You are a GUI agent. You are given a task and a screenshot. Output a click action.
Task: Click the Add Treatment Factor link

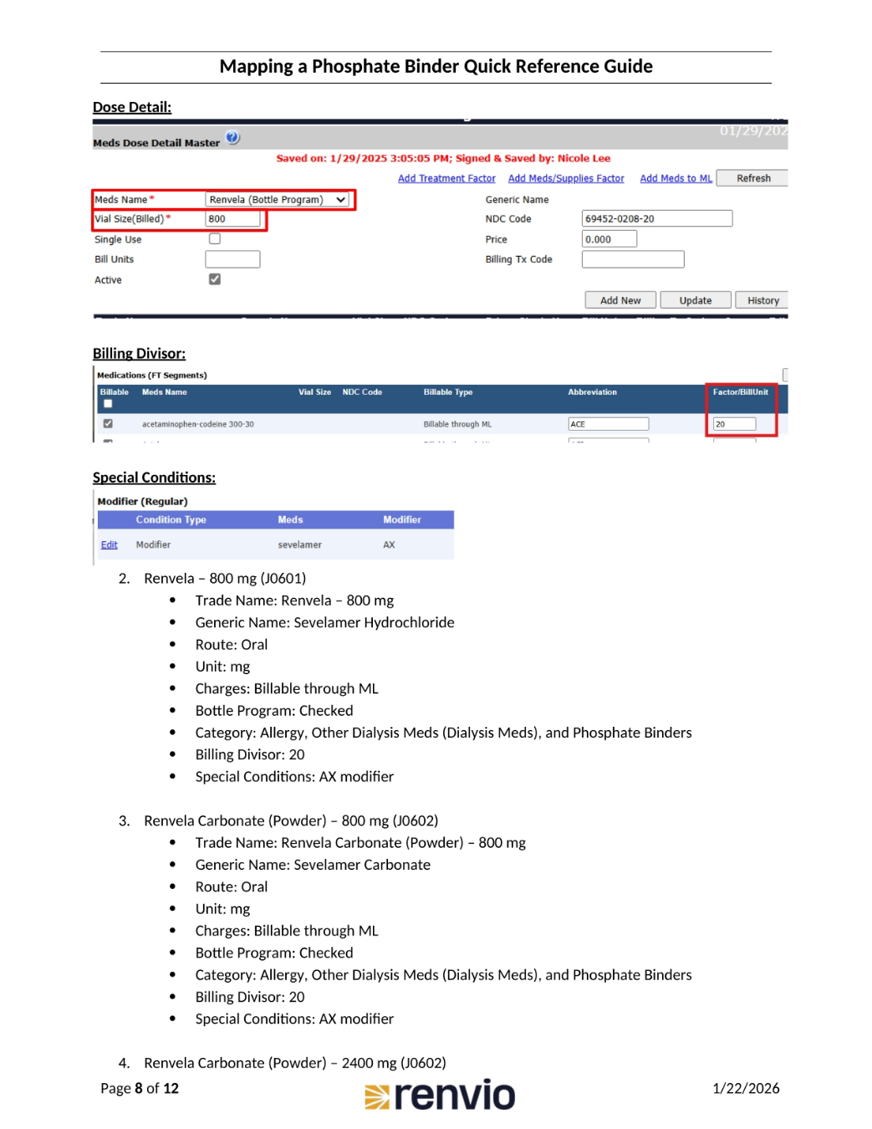pos(446,178)
